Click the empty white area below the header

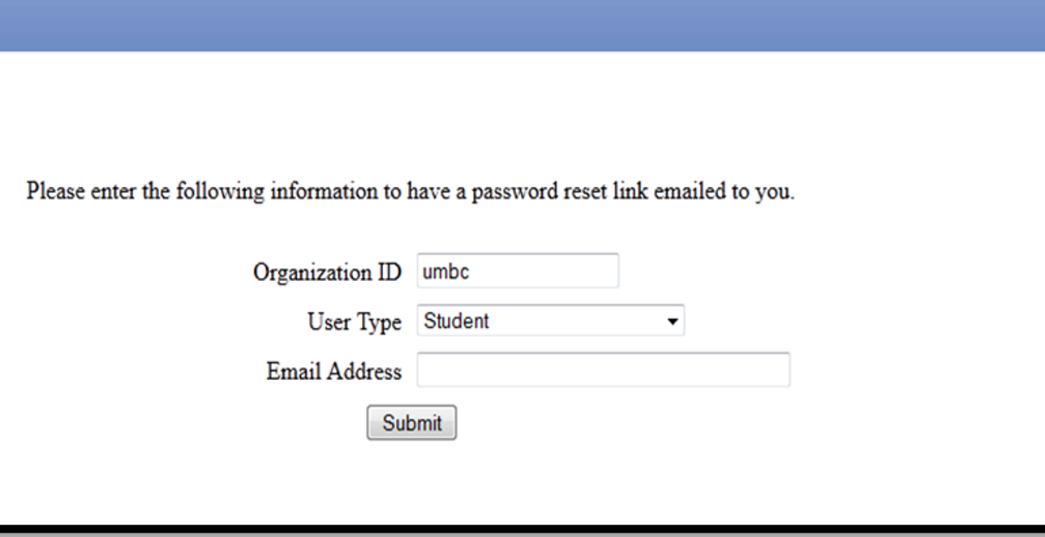(522, 113)
